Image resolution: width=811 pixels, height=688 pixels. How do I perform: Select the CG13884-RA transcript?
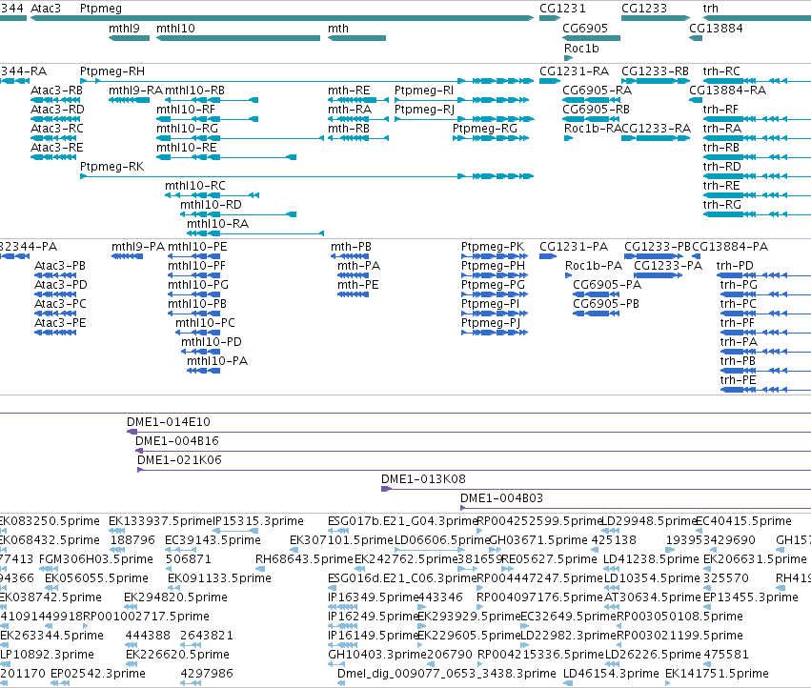click(697, 100)
